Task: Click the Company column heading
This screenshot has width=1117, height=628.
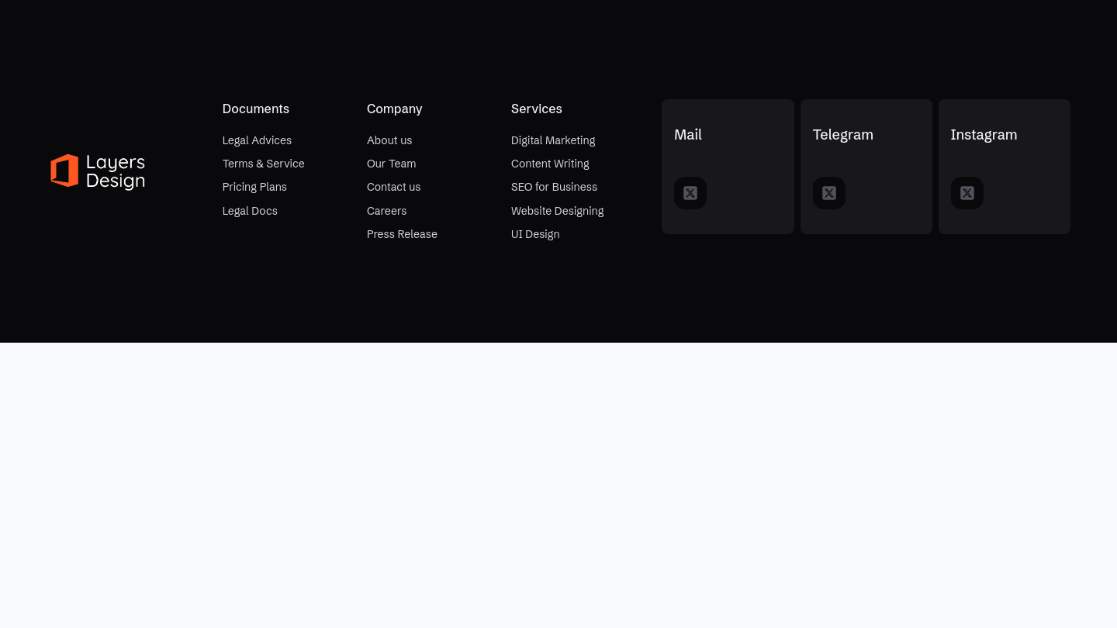Action: 395,109
